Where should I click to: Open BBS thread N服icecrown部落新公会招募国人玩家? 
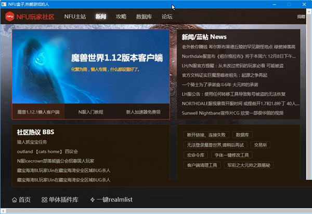tap(56, 161)
